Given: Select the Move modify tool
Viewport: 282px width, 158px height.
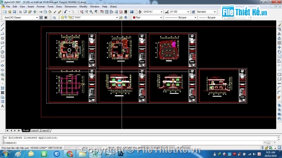Looking at the screenshot, I should pos(279,47).
